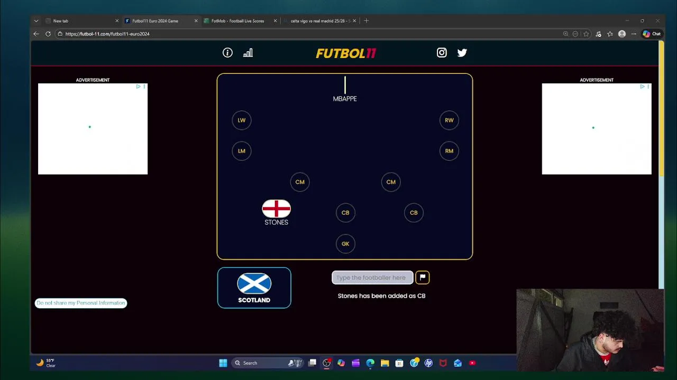Focus the 'Type the footballer here' field
Screen dimensions: 677x380
372,278
